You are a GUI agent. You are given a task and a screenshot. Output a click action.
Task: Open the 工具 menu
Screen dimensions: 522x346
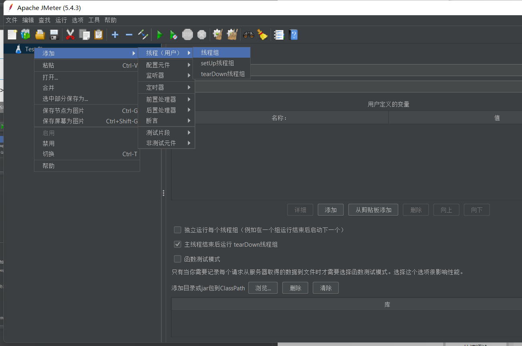[94, 20]
